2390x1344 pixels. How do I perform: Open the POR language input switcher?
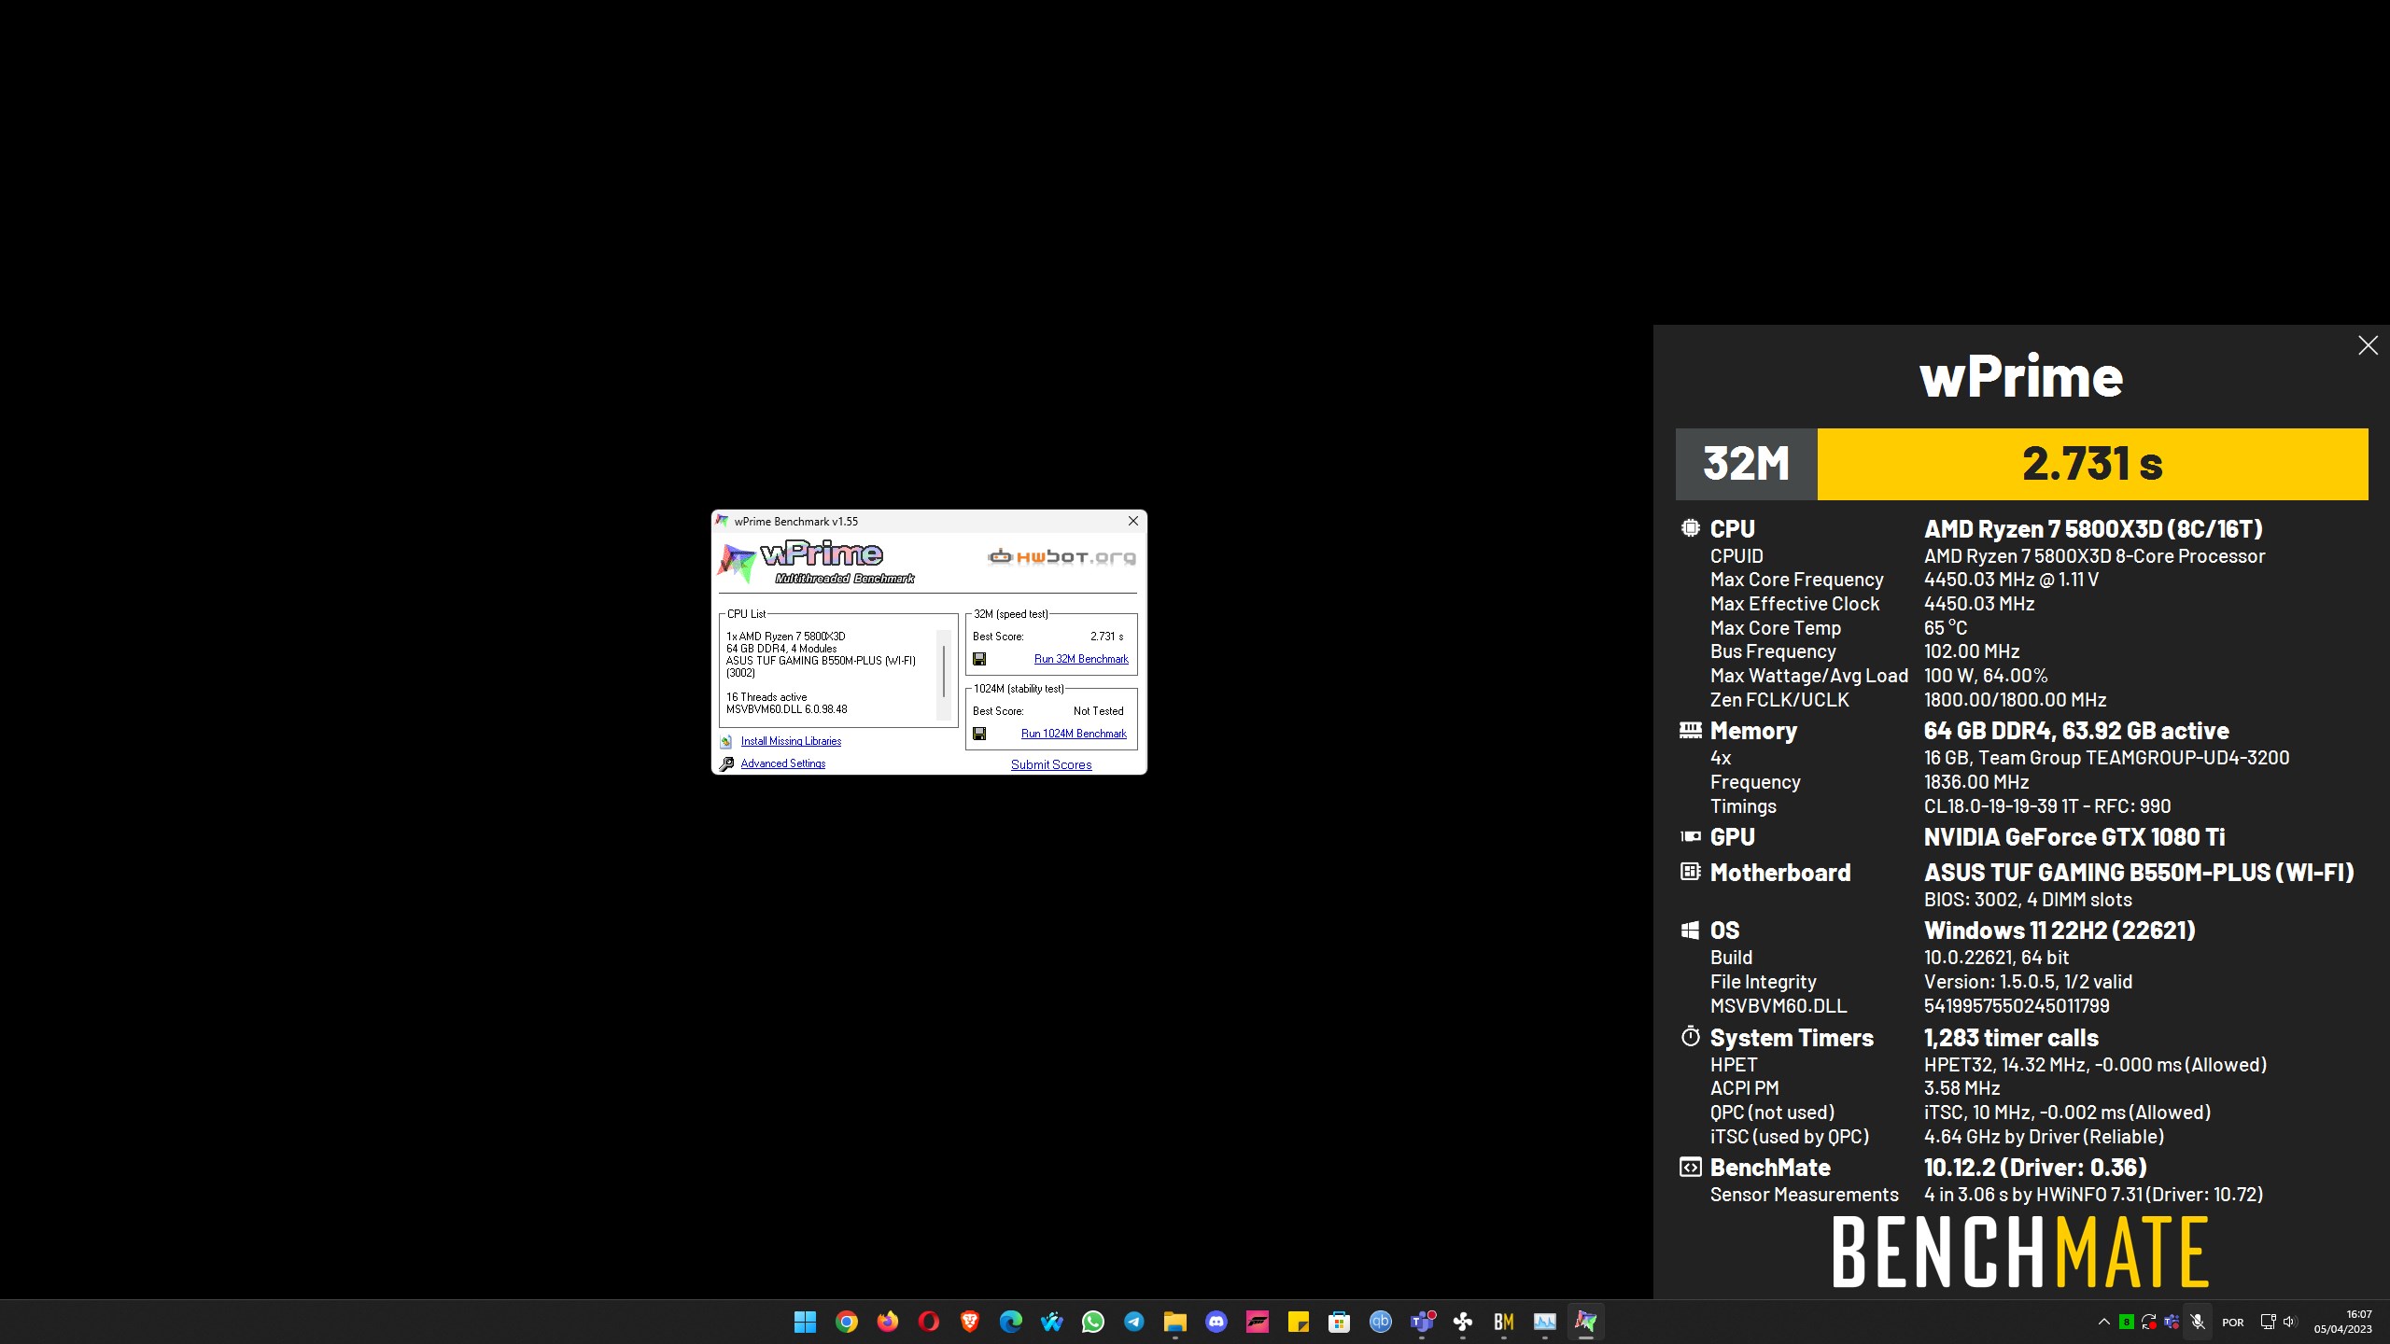2233,1323
